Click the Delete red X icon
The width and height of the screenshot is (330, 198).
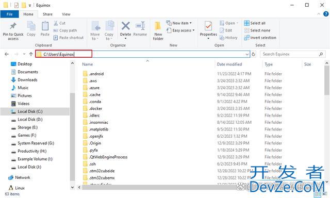coord(125,26)
